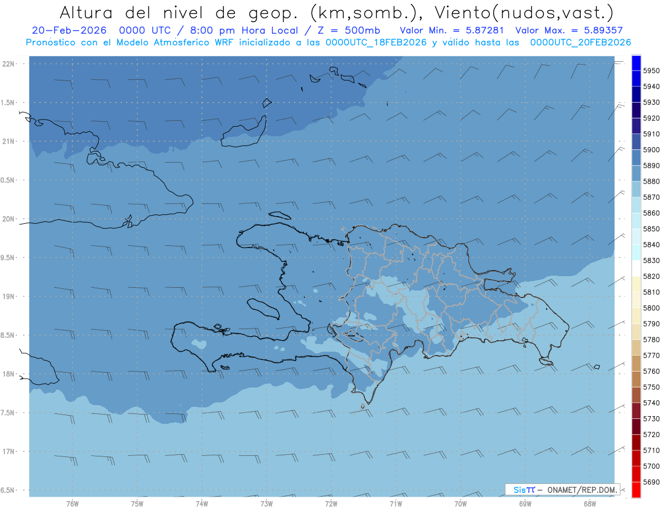Click the blue swatch above the 5950 label
This screenshot has height=511, width=662.
[x=636, y=63]
